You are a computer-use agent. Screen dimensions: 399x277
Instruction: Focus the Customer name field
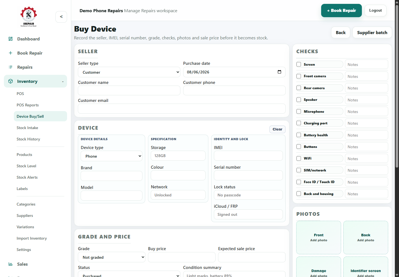pos(129,90)
